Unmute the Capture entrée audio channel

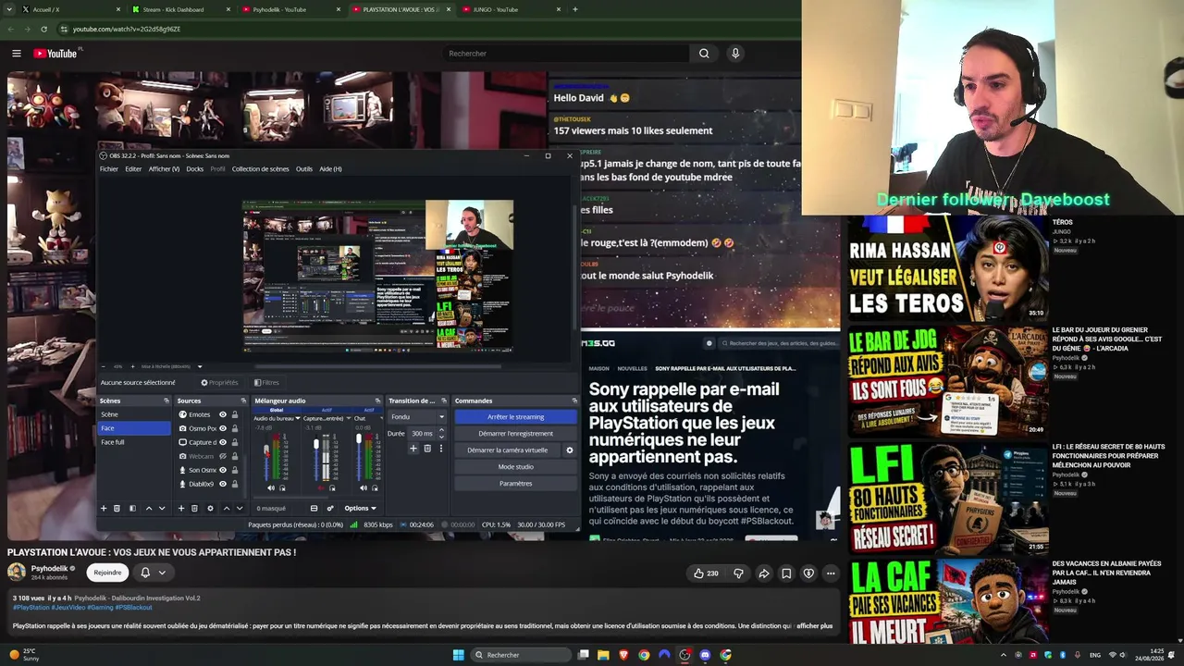321,487
